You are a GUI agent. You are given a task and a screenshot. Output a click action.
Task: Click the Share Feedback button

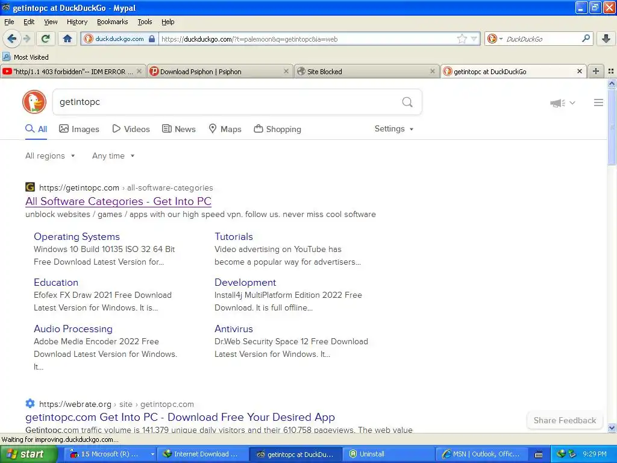coord(565,420)
